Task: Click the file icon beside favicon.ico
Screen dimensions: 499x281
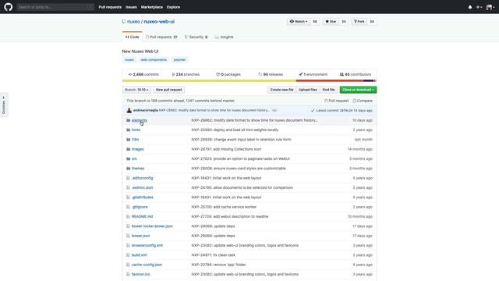Action: coord(128,274)
